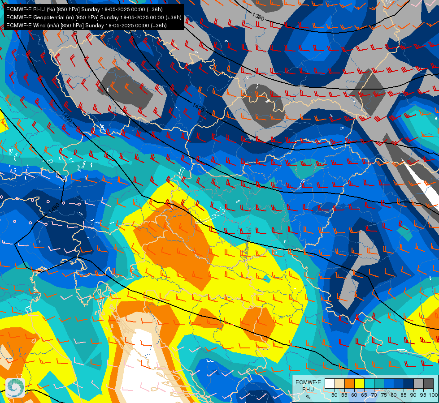The width and height of the screenshot is (439, 403).
Task: Select the orange 55-60% legend swatch
Action: coord(349,383)
